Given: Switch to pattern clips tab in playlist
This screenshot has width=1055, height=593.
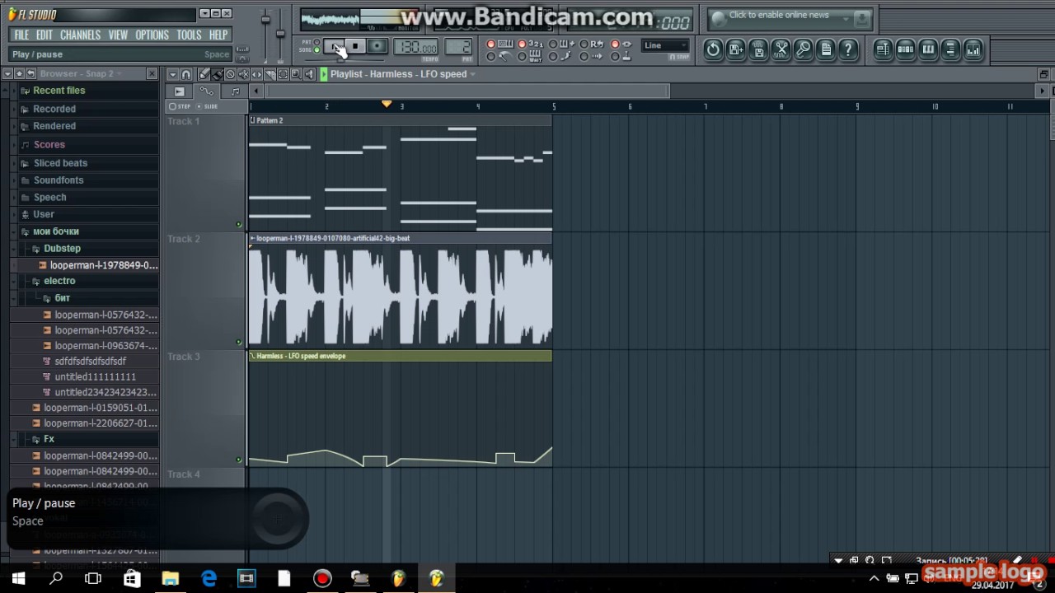Looking at the screenshot, I should coord(235,91).
